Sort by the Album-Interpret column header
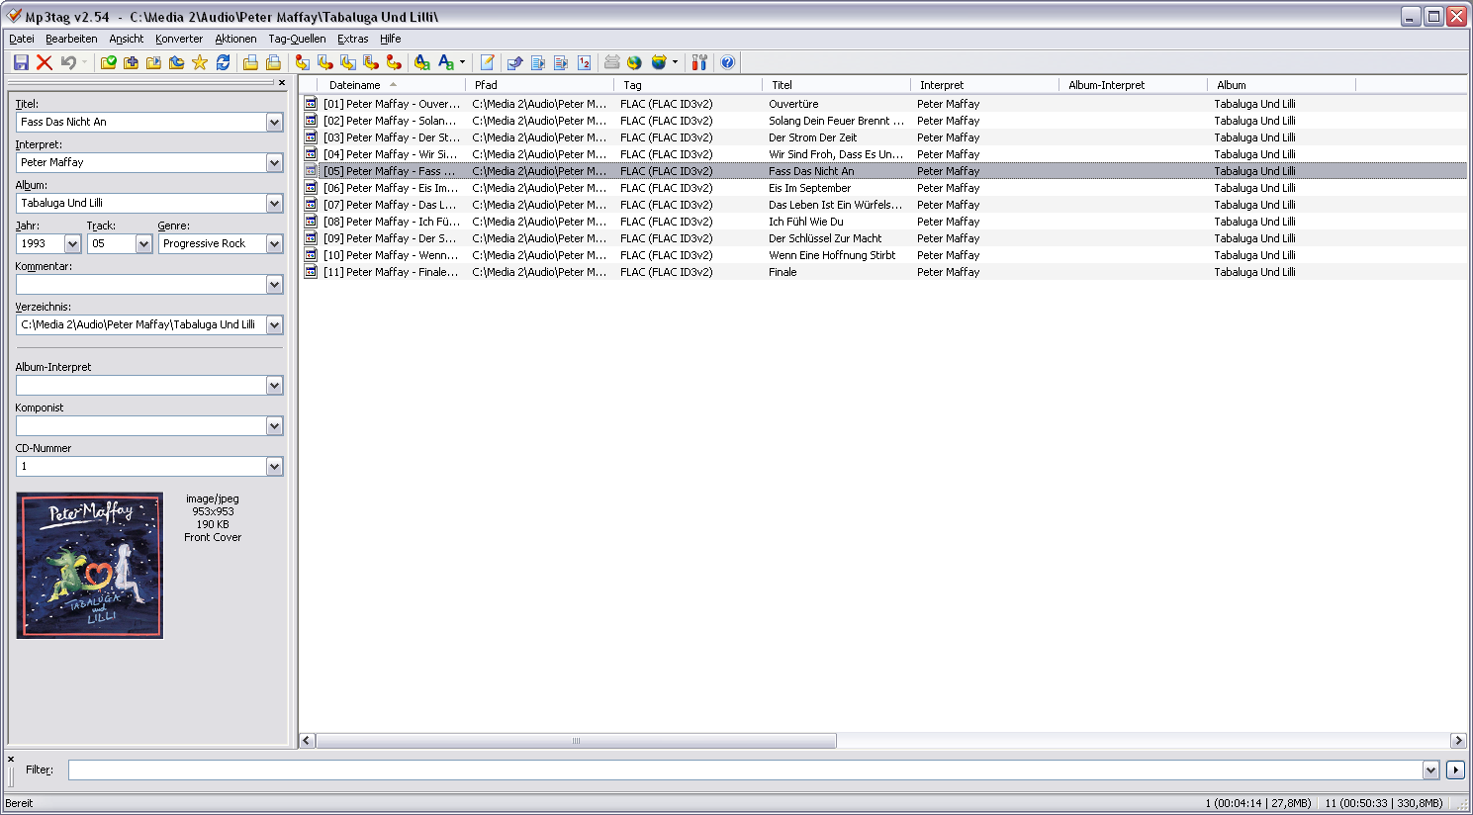Screen dimensions: 1473x815 (1133, 85)
